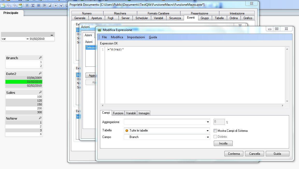Viewport: 299px width, 169px height.
Task: Click the expression editor scroll-up arrow
Action: [287, 49]
